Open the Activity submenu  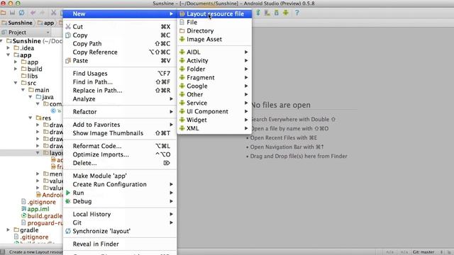214,60
